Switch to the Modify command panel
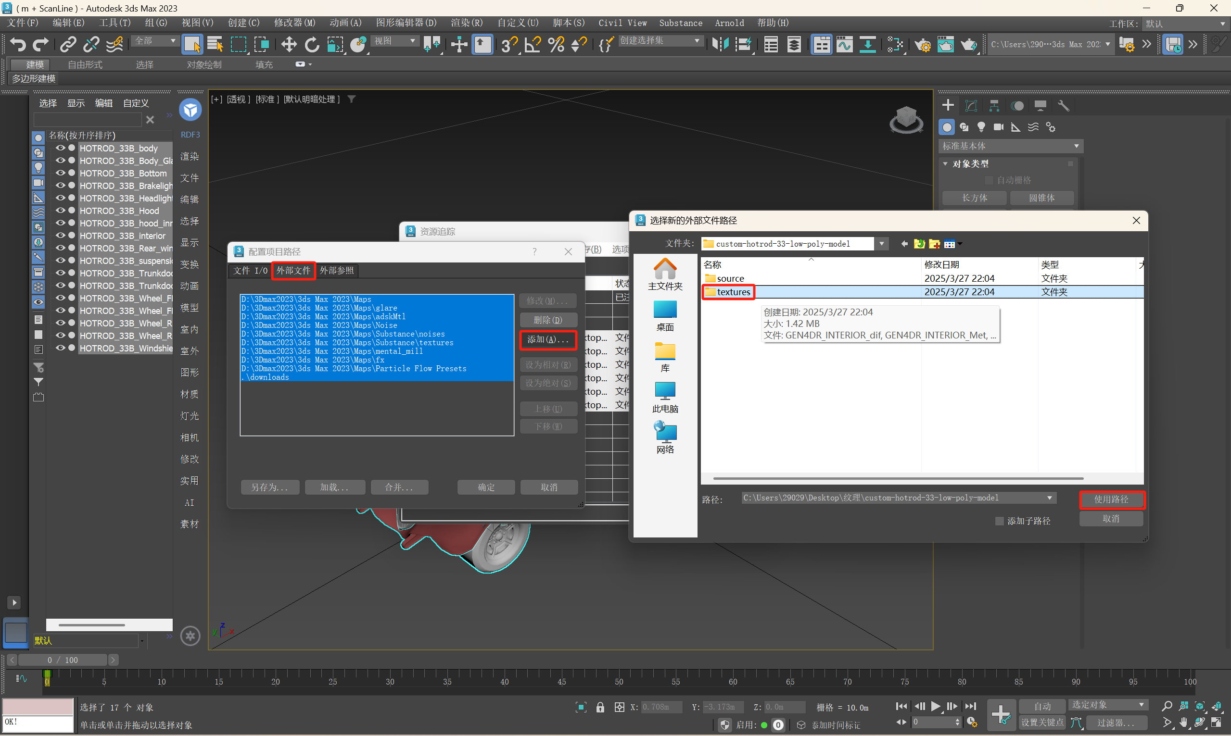 coord(971,105)
